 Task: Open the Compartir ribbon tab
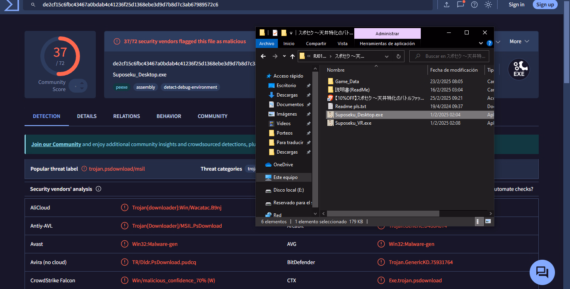coord(316,44)
